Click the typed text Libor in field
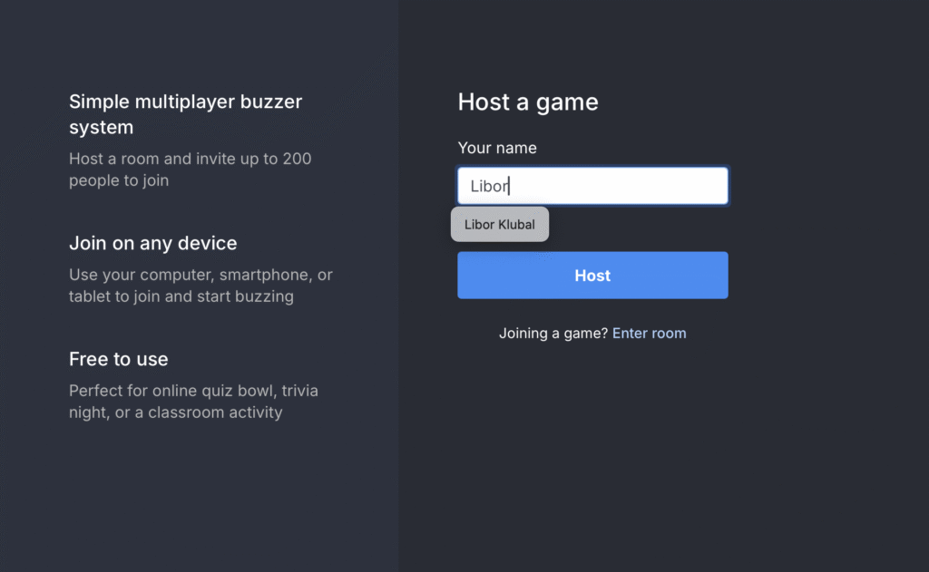 coord(489,187)
